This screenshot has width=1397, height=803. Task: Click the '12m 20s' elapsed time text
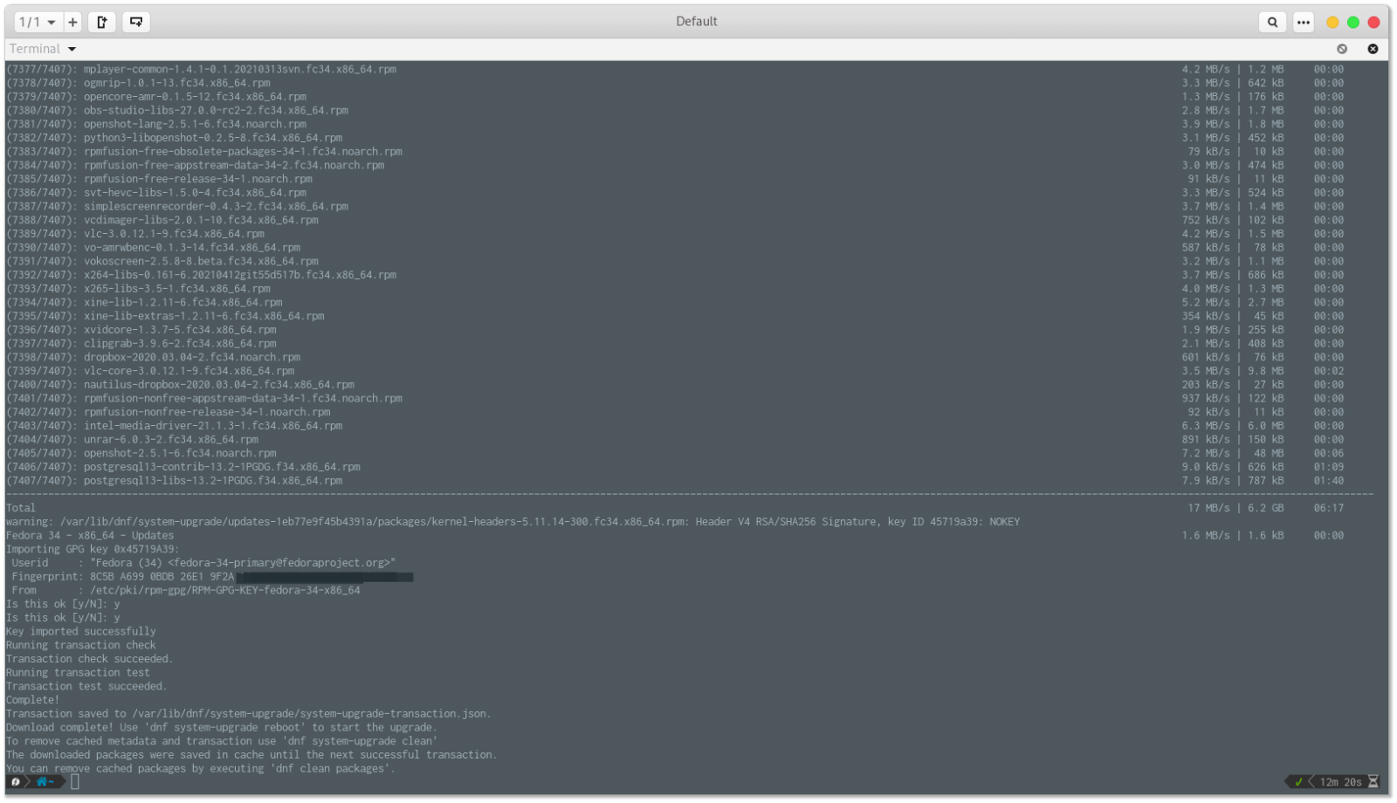coord(1341,782)
